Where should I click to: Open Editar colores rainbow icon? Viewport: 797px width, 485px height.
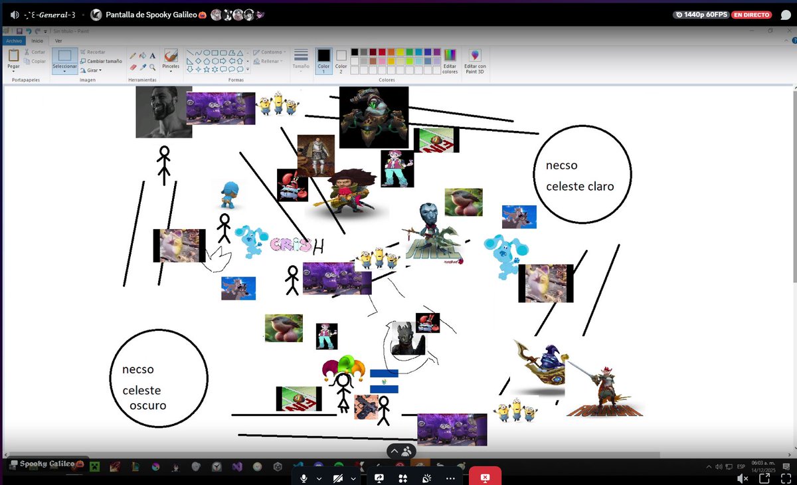click(x=450, y=55)
